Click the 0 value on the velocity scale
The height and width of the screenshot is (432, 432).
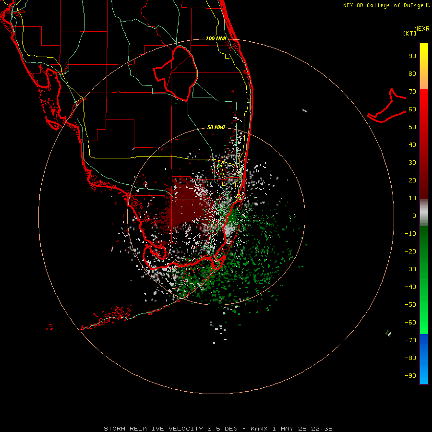click(414, 216)
